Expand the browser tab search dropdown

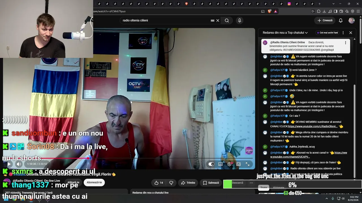tap(333, 4)
